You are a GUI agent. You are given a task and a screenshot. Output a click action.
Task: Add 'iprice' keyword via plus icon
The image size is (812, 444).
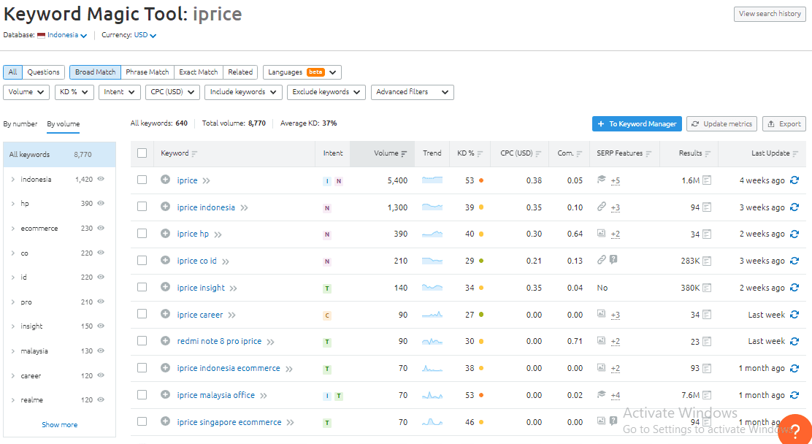click(x=165, y=180)
